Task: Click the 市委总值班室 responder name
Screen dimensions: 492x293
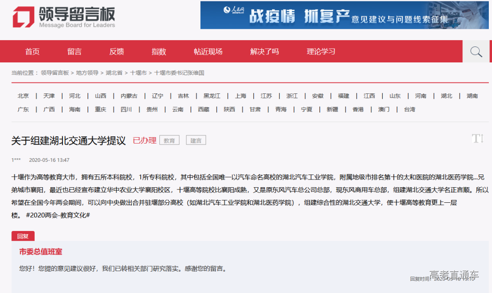Action: (41, 252)
